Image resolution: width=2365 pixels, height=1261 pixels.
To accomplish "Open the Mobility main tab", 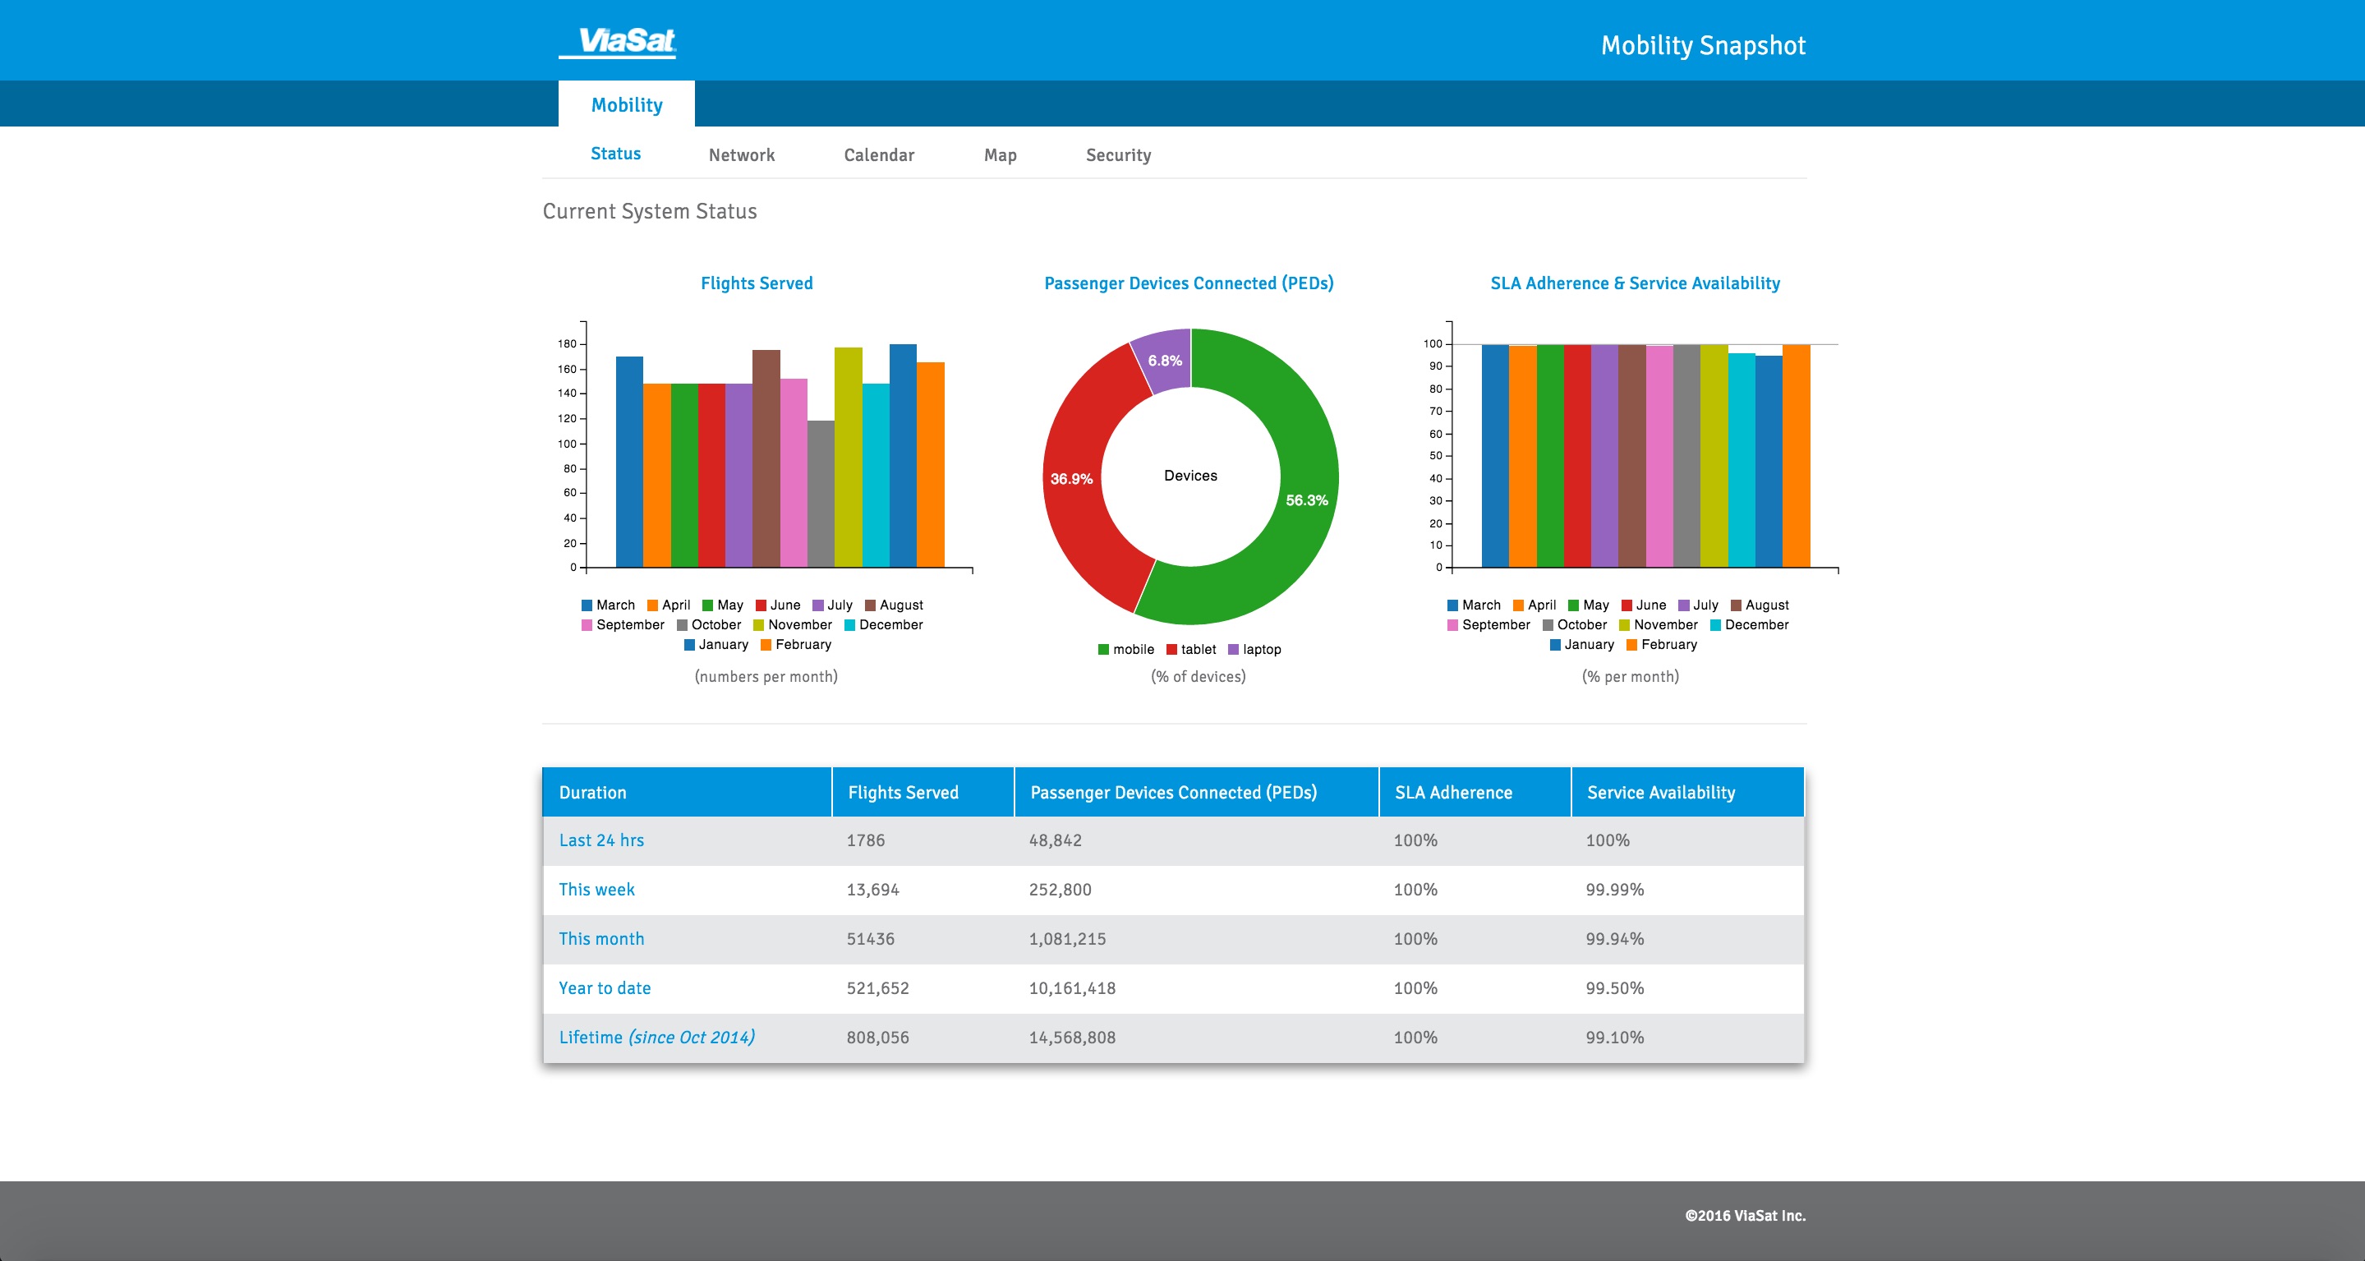I will pyautogui.click(x=626, y=104).
